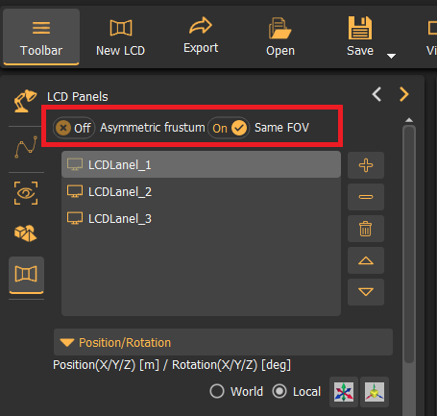Select the World radio button

pos(217,391)
